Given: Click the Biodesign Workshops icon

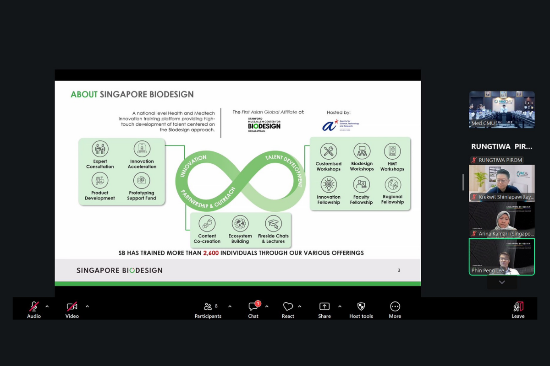Looking at the screenshot, I should pyautogui.click(x=362, y=151).
